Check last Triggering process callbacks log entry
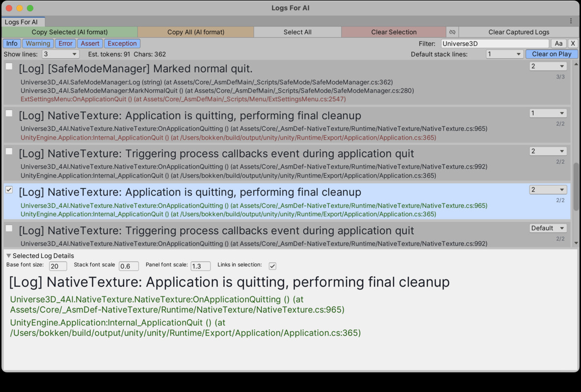Screen dimensions: 581x392 (x=9, y=228)
